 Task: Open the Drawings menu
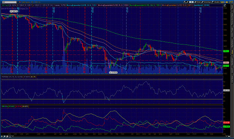[206, 2]
